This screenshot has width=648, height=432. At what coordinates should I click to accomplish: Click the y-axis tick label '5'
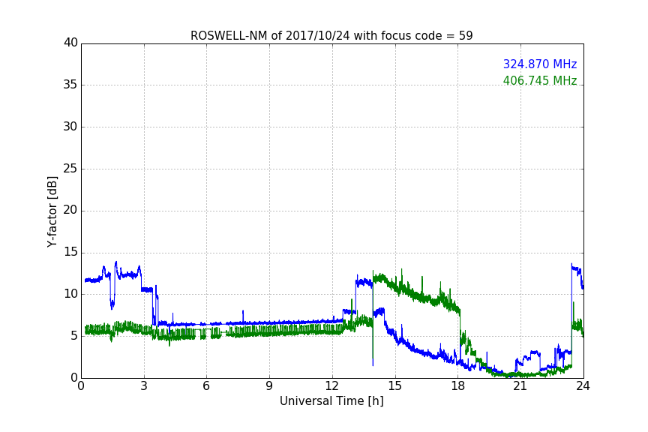74,336
